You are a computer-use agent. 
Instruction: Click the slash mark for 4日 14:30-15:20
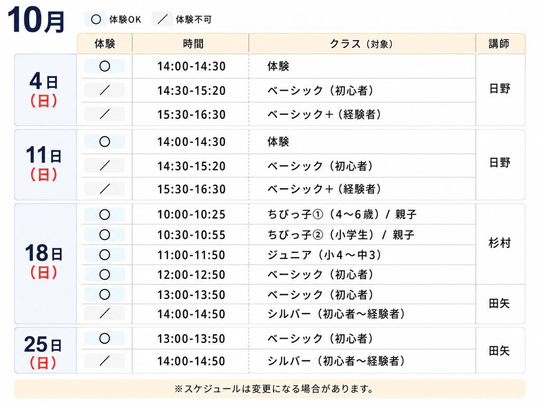point(105,90)
